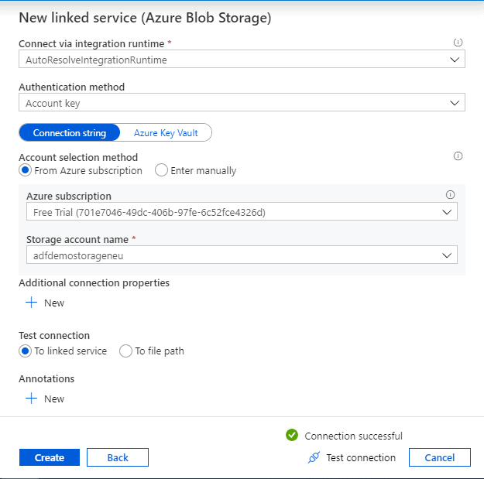Viewport: 484px width, 479px height.
Task: Click the Create button
Action: tap(50, 457)
